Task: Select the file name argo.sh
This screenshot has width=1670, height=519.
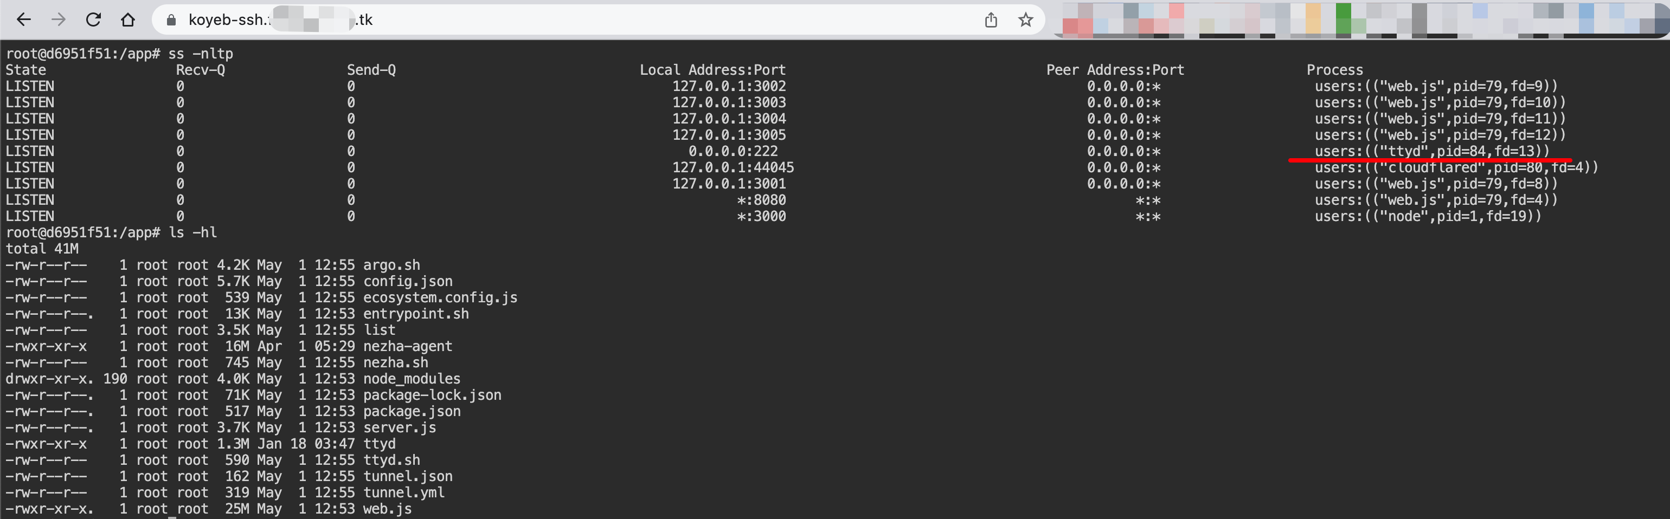Action: click(x=391, y=265)
